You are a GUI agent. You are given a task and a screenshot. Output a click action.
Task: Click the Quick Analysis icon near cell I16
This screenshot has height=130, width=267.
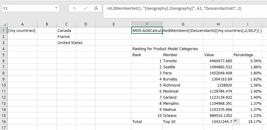[237, 121]
